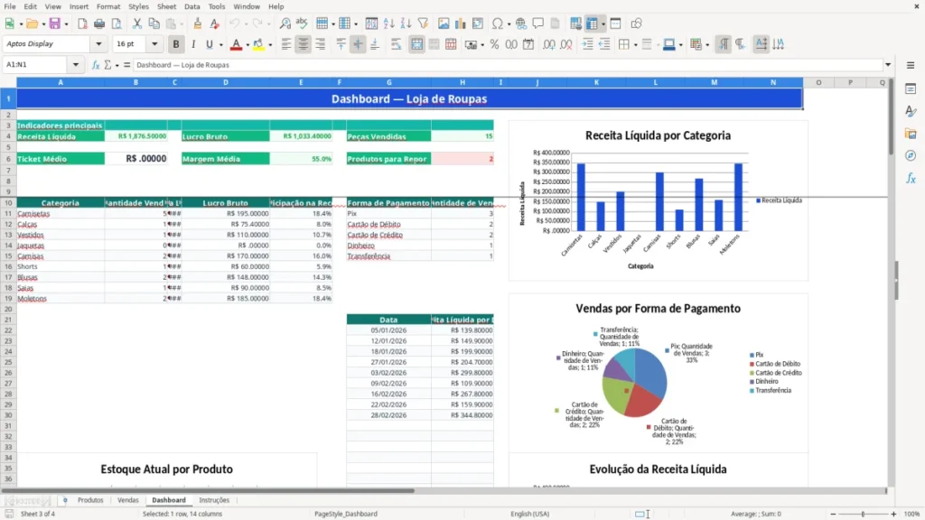Cut the selection with the scissors icon
The image size is (925, 520).
137,23
